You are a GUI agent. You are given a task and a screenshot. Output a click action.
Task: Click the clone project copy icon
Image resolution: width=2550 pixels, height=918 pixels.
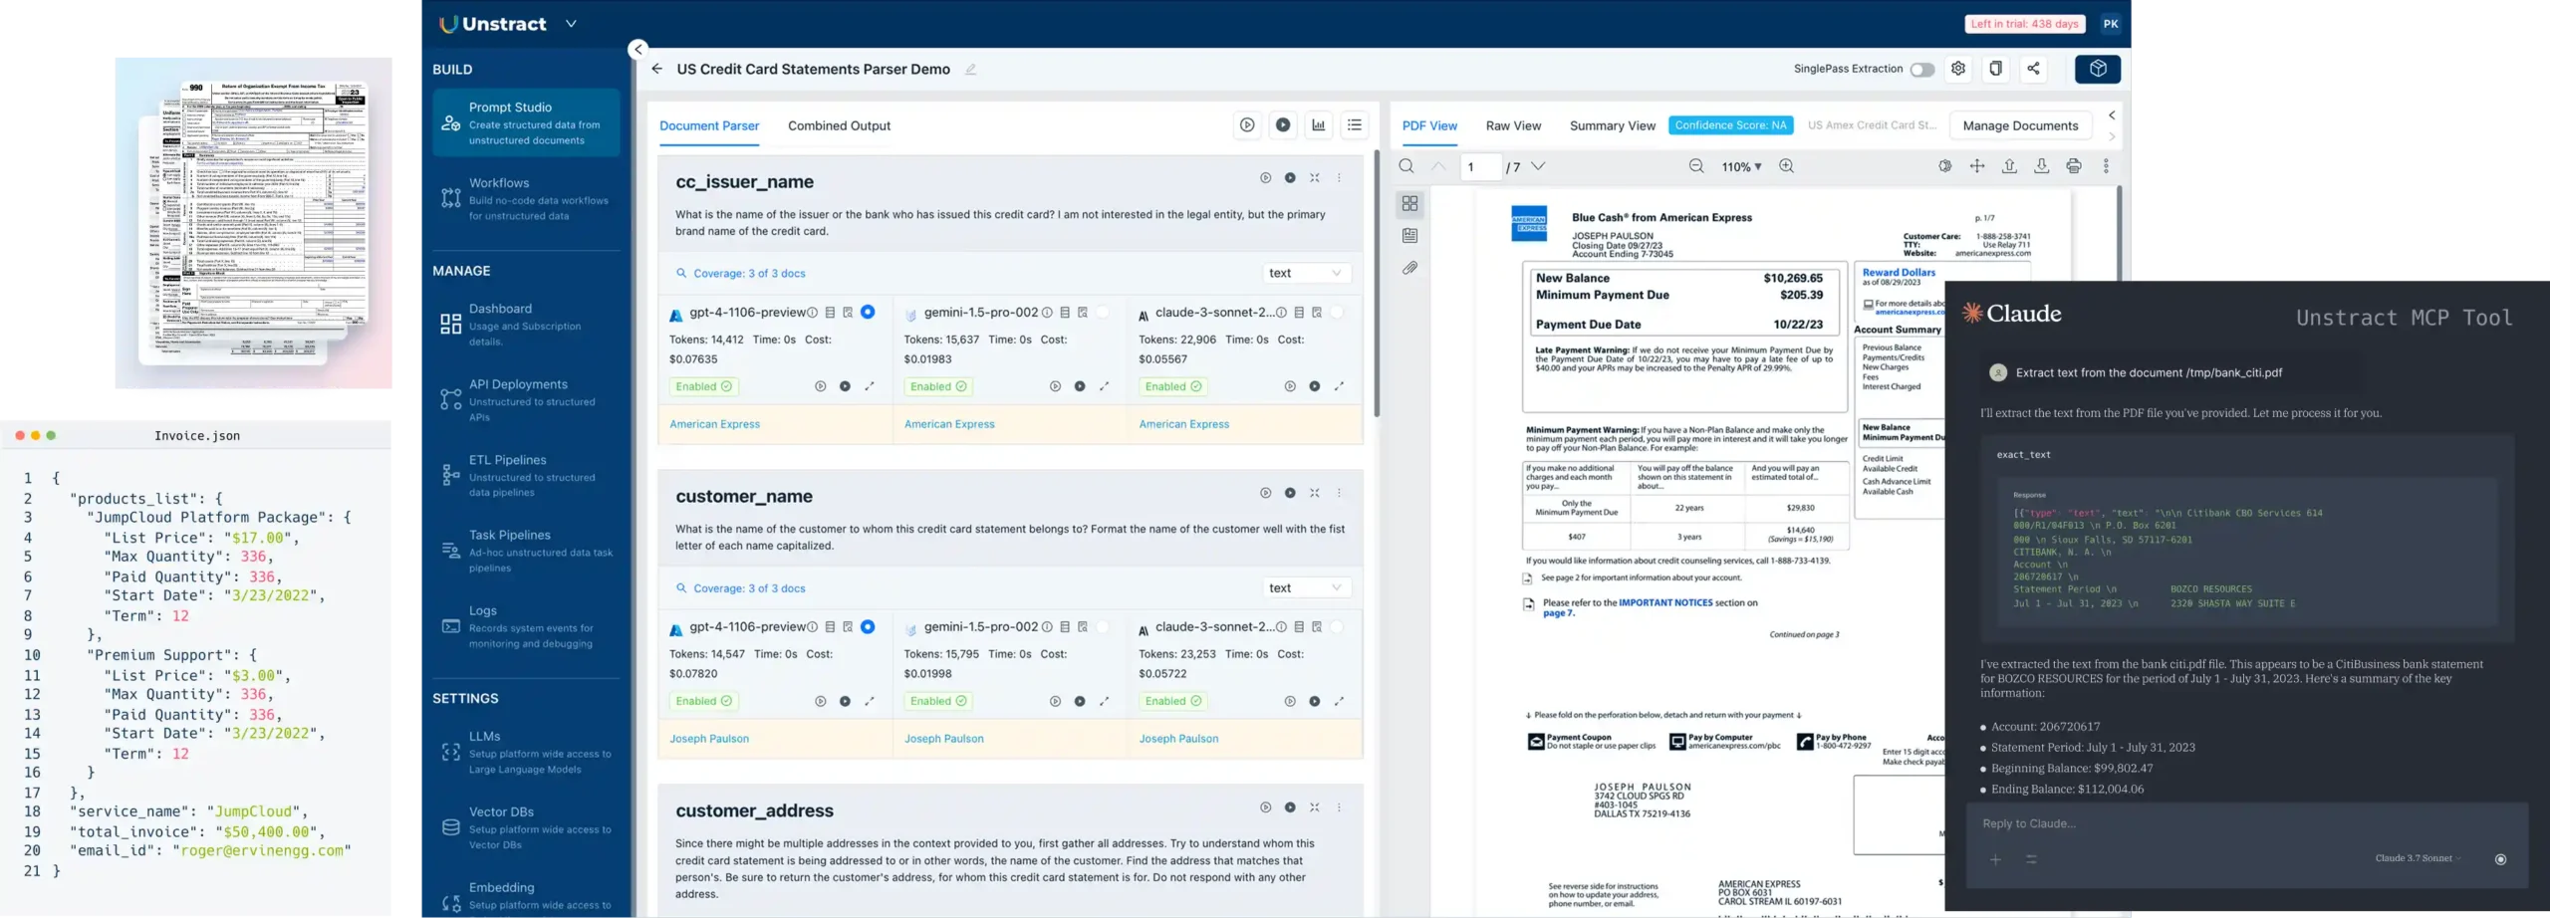(x=1995, y=69)
